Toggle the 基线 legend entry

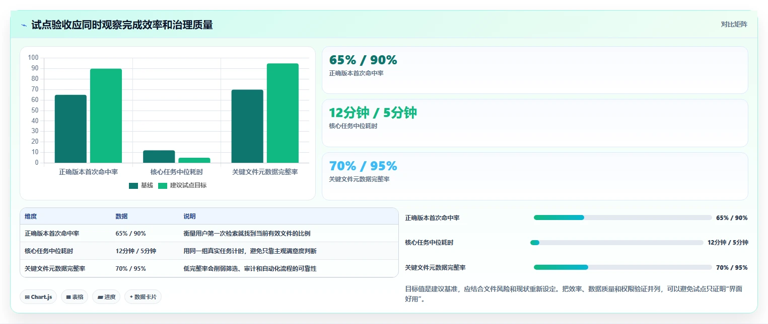pyautogui.click(x=141, y=185)
